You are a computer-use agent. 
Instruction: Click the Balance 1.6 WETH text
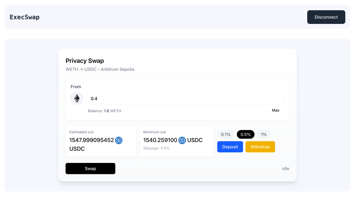pyautogui.click(x=105, y=111)
